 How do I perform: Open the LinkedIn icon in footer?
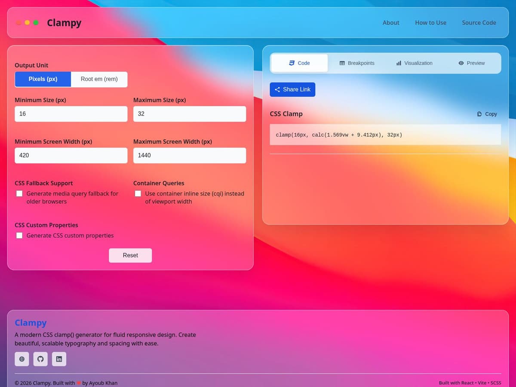point(59,359)
